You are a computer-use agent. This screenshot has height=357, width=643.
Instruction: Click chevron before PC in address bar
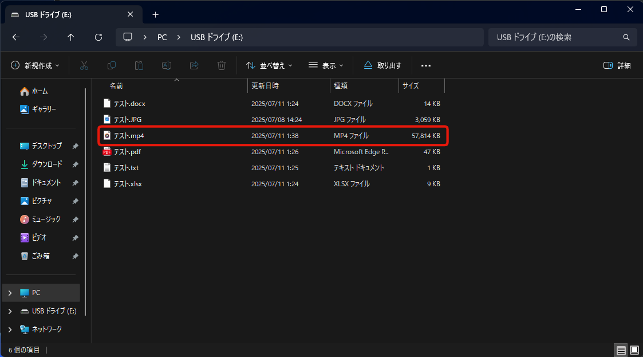(145, 37)
